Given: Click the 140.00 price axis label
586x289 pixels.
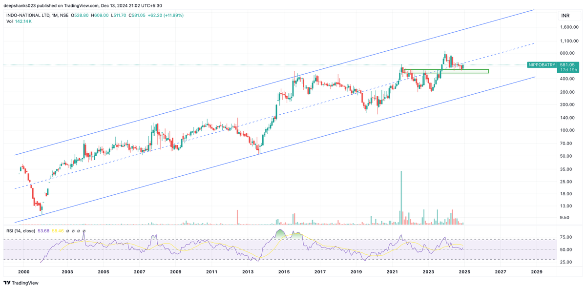Looking at the screenshot, I should [567, 118].
